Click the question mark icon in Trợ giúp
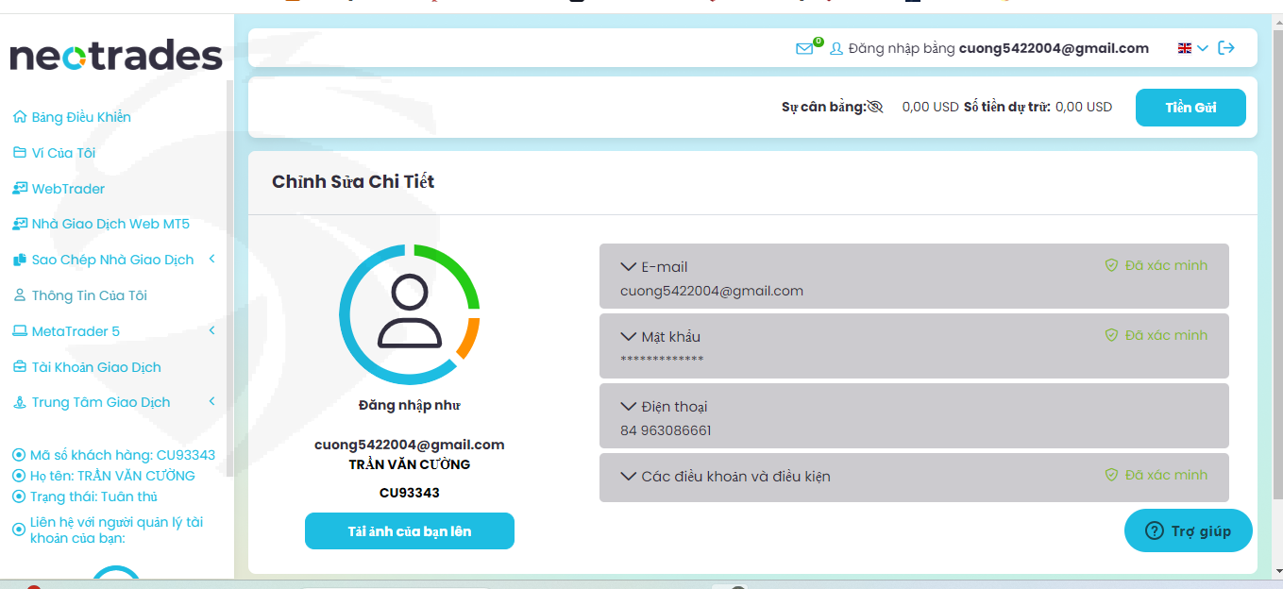This screenshot has height=589, width=1283. 1154,530
